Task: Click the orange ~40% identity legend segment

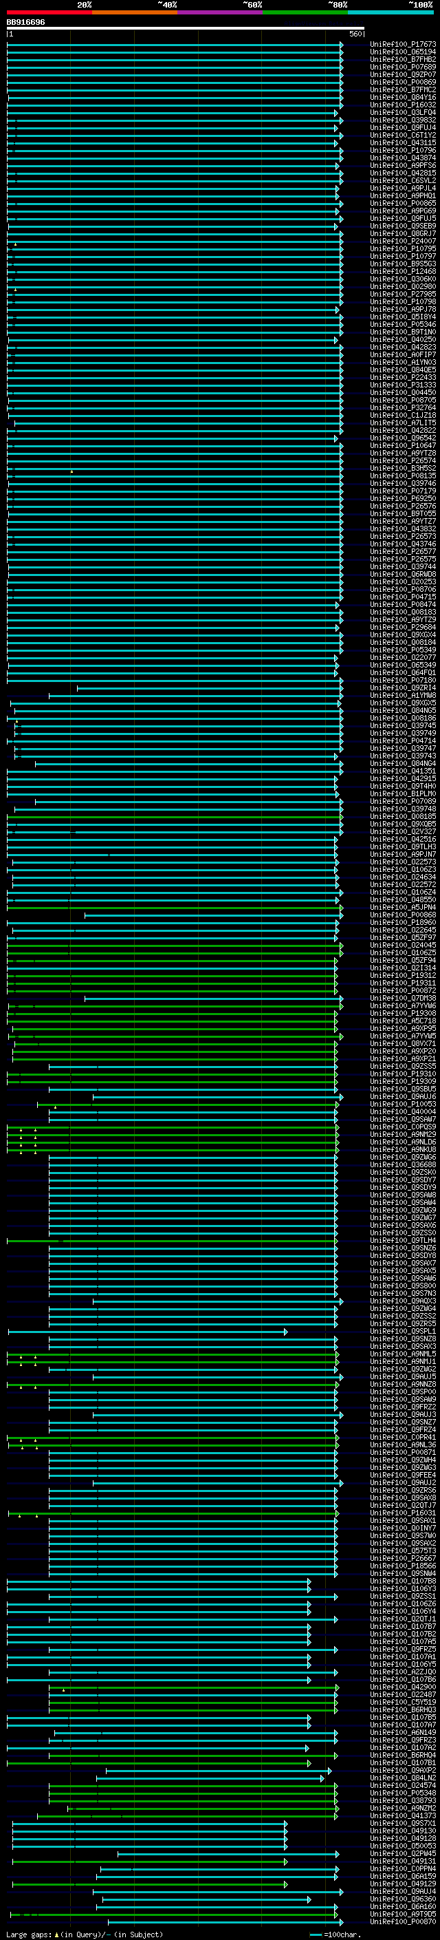Action: pyautogui.click(x=135, y=12)
